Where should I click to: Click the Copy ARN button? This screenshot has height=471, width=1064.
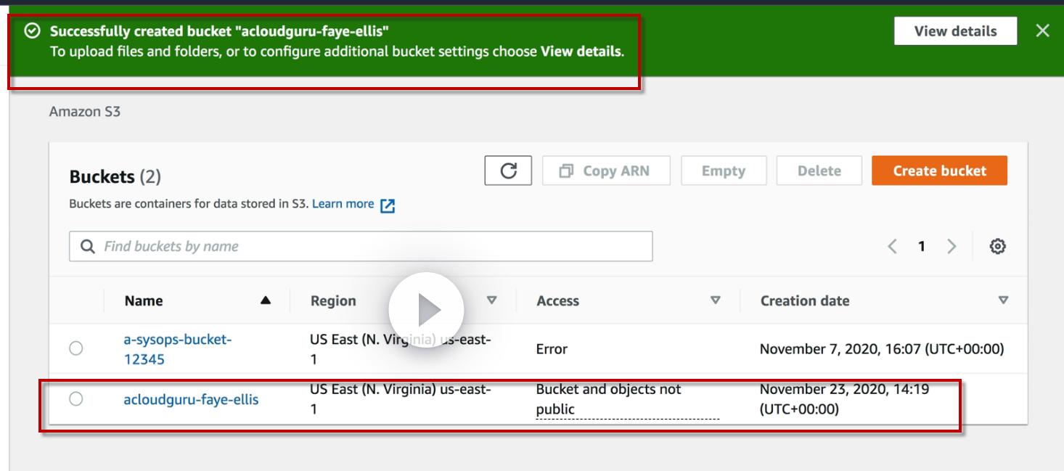point(606,171)
